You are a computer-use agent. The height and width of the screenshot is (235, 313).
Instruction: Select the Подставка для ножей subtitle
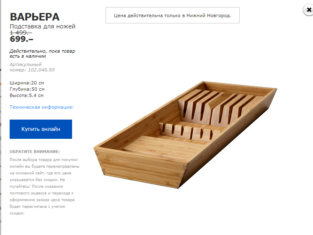tap(42, 26)
